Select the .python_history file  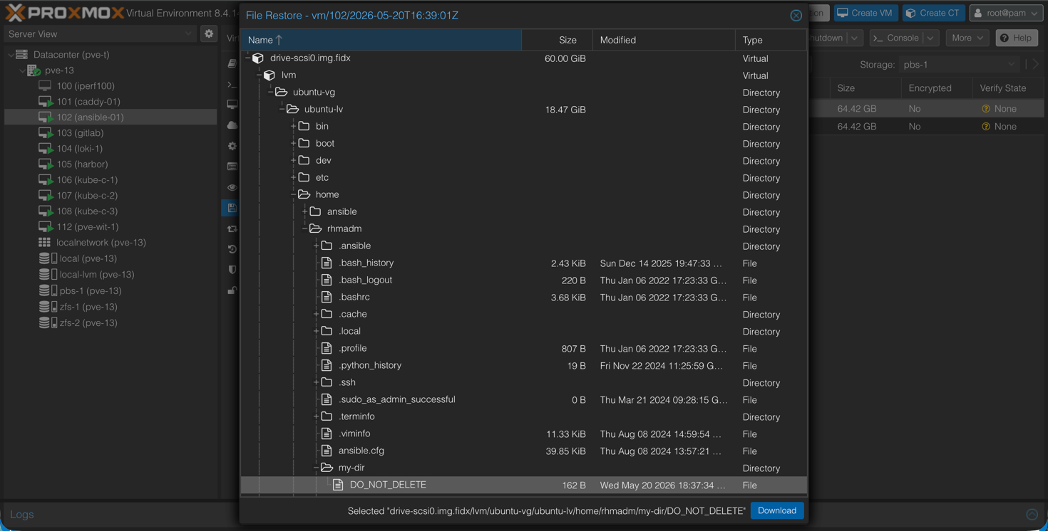coord(524,366)
